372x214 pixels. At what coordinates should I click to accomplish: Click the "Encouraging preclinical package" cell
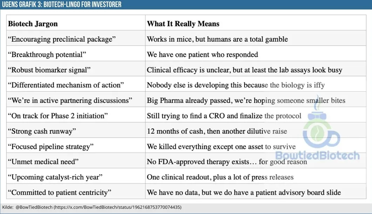tap(62, 39)
